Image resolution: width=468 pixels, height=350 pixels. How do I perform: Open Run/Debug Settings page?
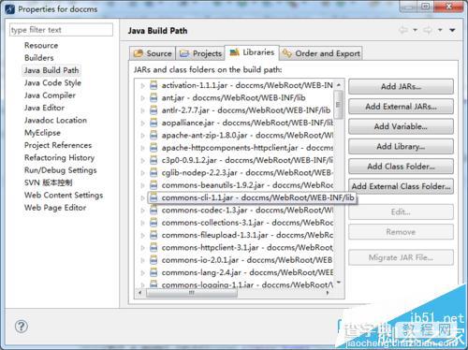click(61, 170)
